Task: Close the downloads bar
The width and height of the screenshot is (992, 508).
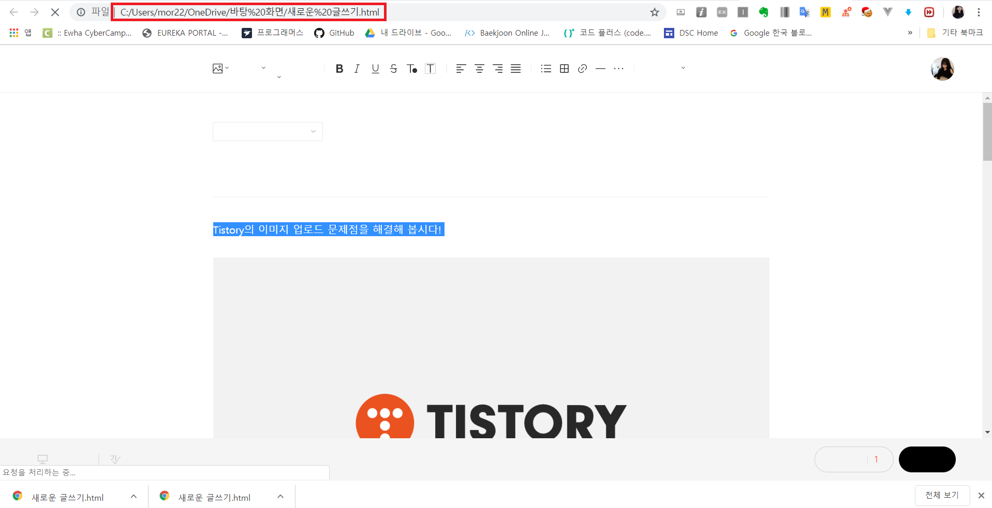Action: tap(981, 495)
